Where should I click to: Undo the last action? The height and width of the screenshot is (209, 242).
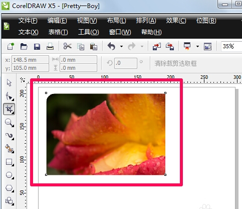(111, 46)
